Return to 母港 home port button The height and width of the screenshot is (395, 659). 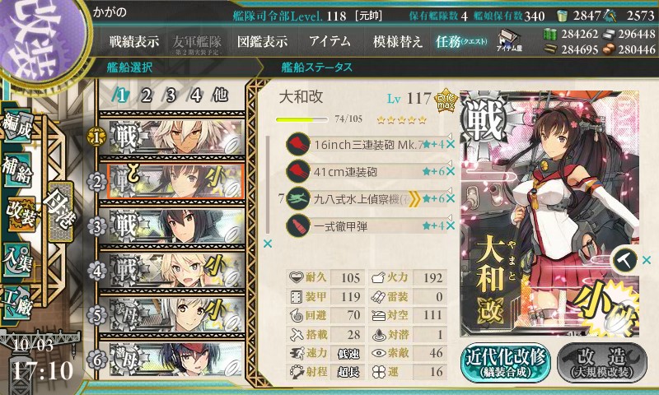click(x=61, y=211)
